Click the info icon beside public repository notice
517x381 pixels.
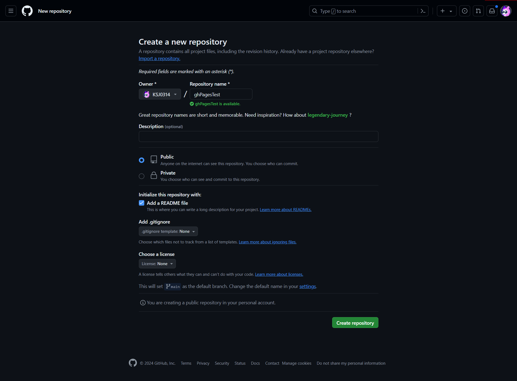pos(143,303)
